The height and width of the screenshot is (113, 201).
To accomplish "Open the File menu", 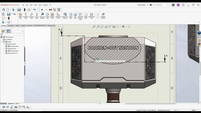I will click(23, 5).
